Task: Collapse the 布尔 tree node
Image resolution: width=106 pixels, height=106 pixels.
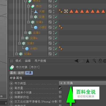Action: [28, 6]
